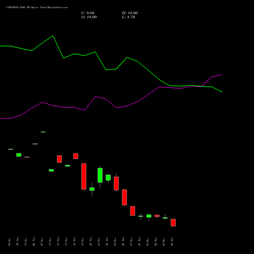This screenshot has width=254, height=254.
Task: Select the 17 Nov date label
Action: [x=66, y=241]
